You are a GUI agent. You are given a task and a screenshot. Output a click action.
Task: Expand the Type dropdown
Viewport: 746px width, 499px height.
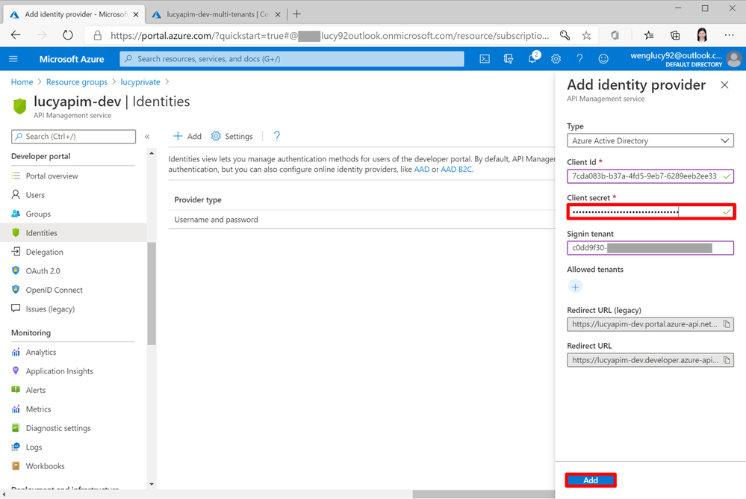tap(650, 140)
